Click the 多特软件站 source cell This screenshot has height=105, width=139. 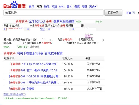93,76
